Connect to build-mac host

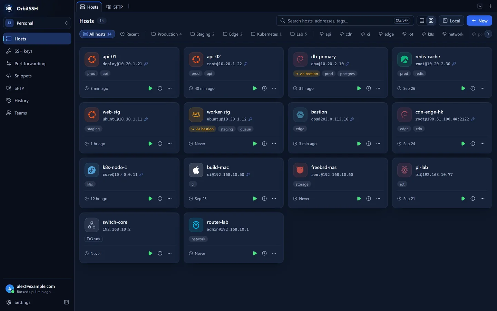click(x=255, y=199)
